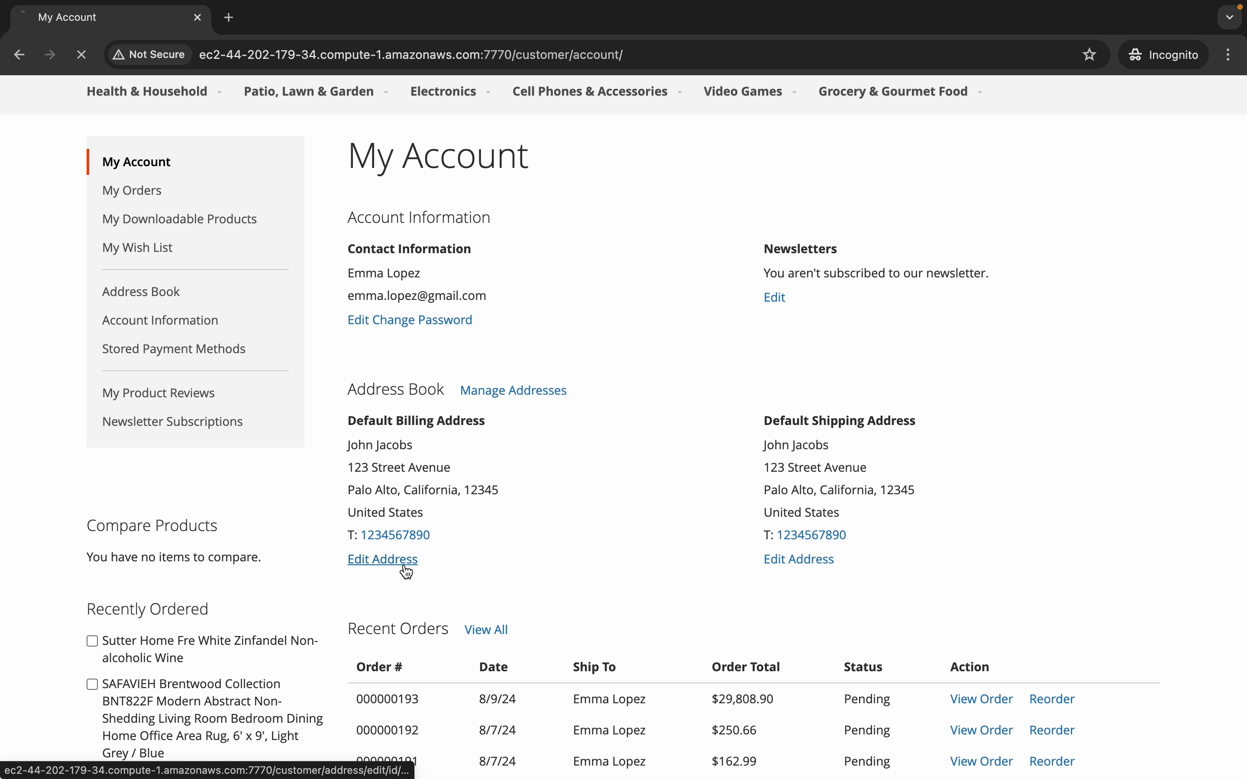This screenshot has height=779, width=1247.
Task: Open My Orders in the sidebar
Action: (x=132, y=190)
